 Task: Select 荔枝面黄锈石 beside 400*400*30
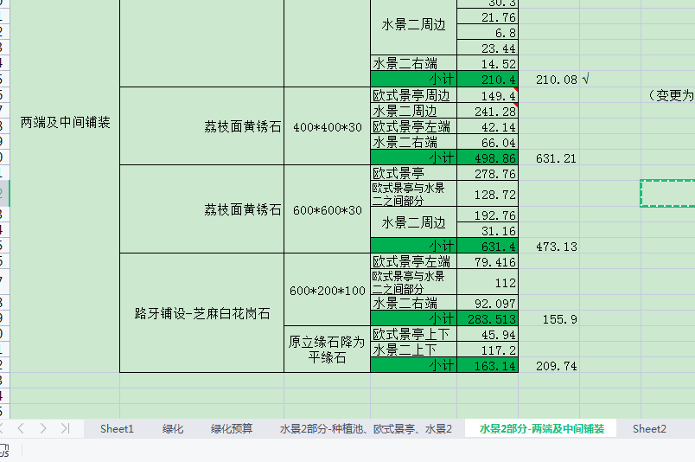(201, 126)
